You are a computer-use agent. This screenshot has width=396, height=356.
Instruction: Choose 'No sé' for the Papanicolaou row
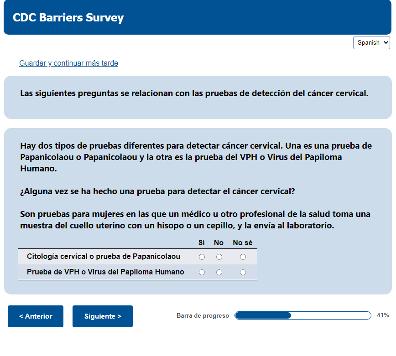(x=243, y=257)
